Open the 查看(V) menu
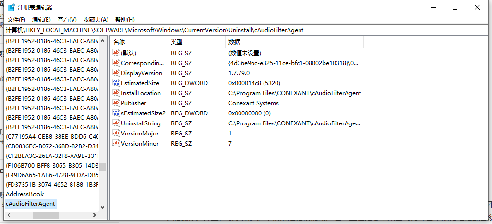 [x=67, y=20]
